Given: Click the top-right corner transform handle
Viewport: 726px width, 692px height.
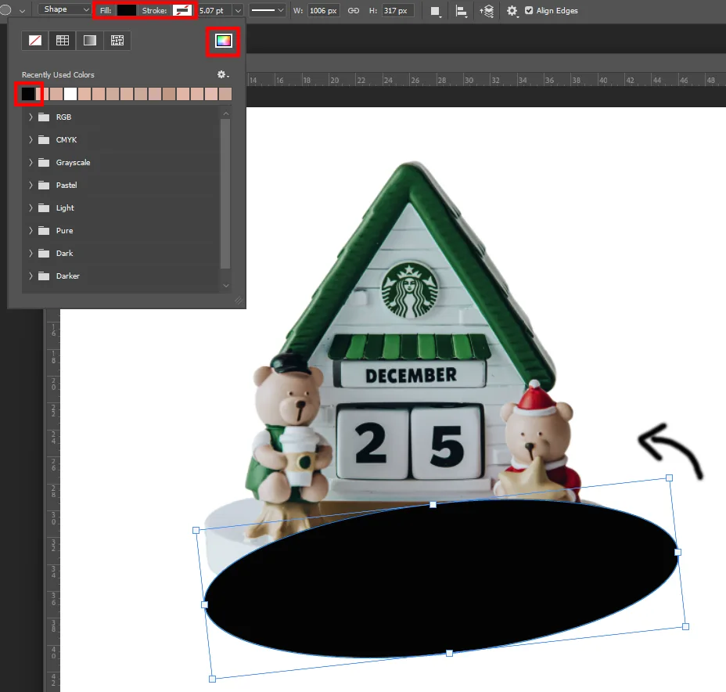Looking at the screenshot, I should coord(669,478).
